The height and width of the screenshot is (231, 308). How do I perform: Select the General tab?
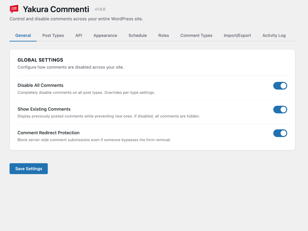point(23,35)
